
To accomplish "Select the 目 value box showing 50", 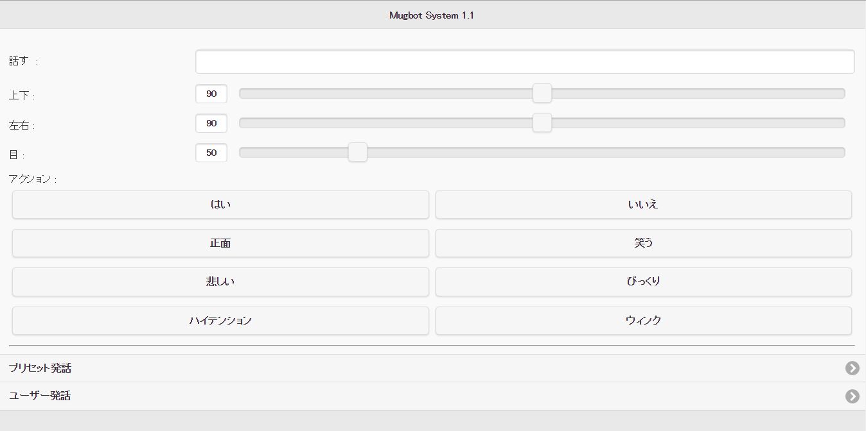I will (x=211, y=153).
